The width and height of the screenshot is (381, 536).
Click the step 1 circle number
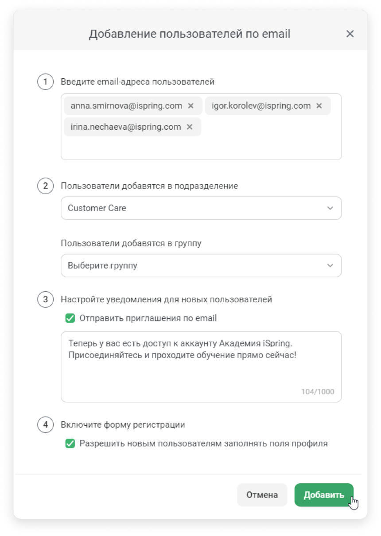click(x=46, y=82)
